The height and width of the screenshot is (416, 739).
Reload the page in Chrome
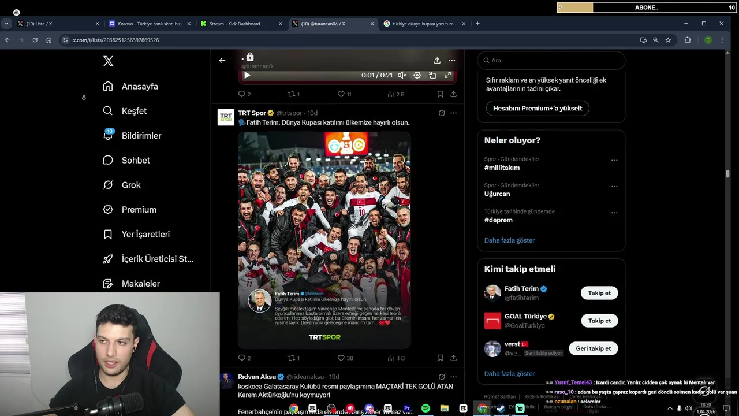(x=35, y=40)
